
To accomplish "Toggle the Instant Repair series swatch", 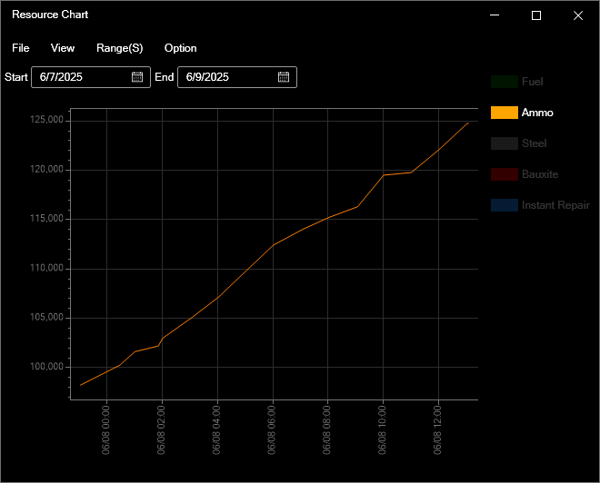I will pyautogui.click(x=505, y=205).
